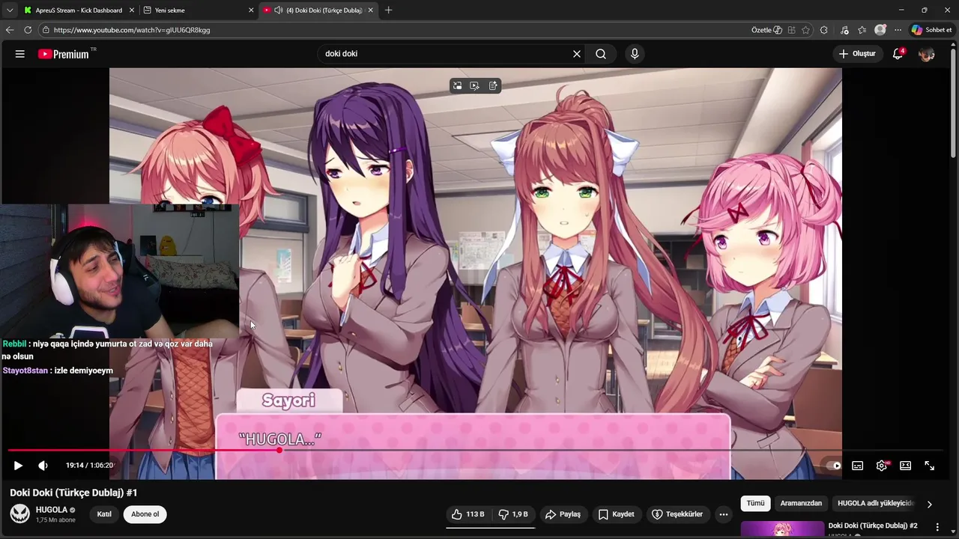
Task: Start voice search with the microphone
Action: point(635,54)
